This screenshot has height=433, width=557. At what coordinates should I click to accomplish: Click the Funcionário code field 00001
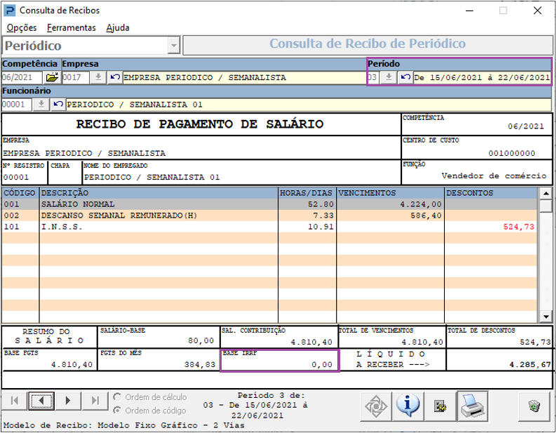coord(17,104)
